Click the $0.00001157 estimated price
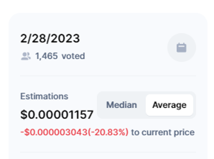The height and width of the screenshot is (159, 214). 57,114
